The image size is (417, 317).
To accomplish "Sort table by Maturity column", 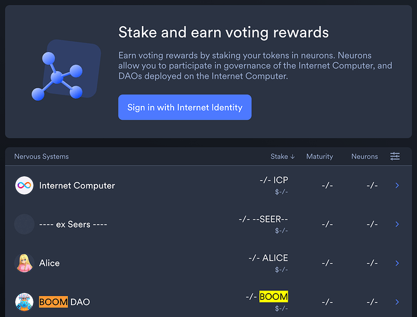I will coord(319,157).
